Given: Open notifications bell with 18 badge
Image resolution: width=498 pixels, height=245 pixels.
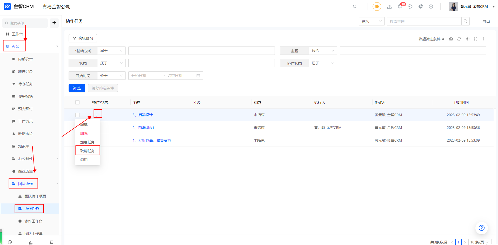Looking at the screenshot, I should (400, 6).
